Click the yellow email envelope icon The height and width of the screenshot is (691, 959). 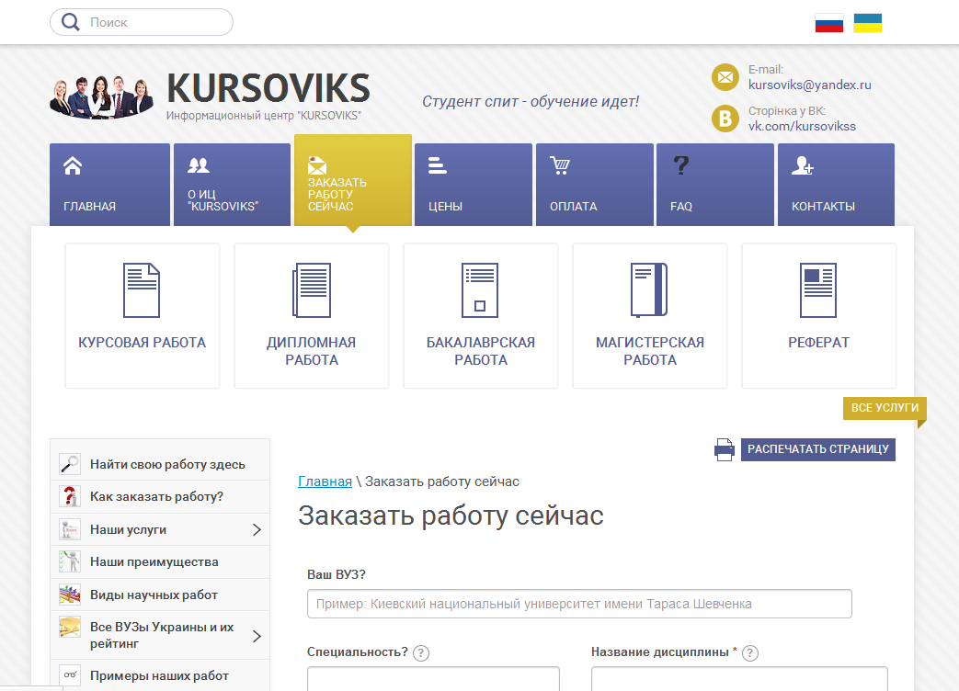pyautogui.click(x=725, y=77)
